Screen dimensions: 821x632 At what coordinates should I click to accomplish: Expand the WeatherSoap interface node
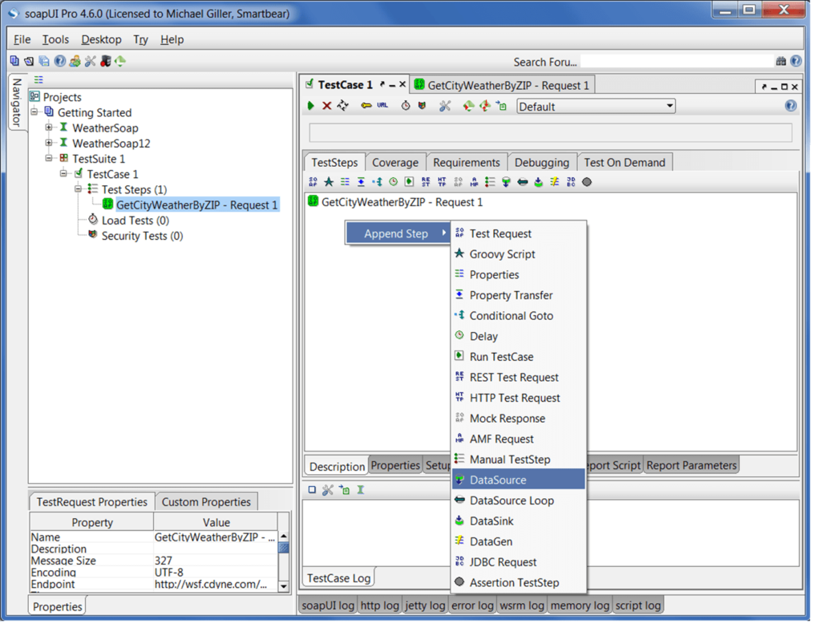tap(49, 128)
